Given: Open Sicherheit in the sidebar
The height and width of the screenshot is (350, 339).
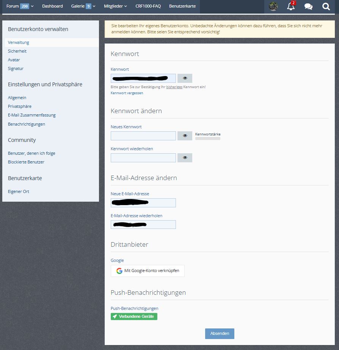Looking at the screenshot, I should coord(17,51).
